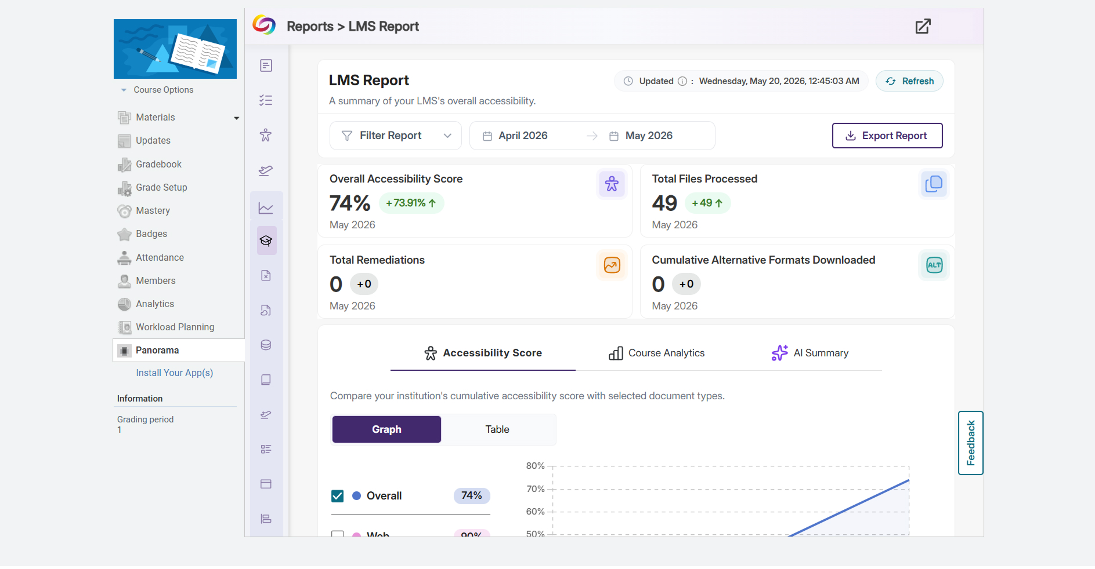
Task: Switch to Course Analytics tab
Action: click(656, 353)
